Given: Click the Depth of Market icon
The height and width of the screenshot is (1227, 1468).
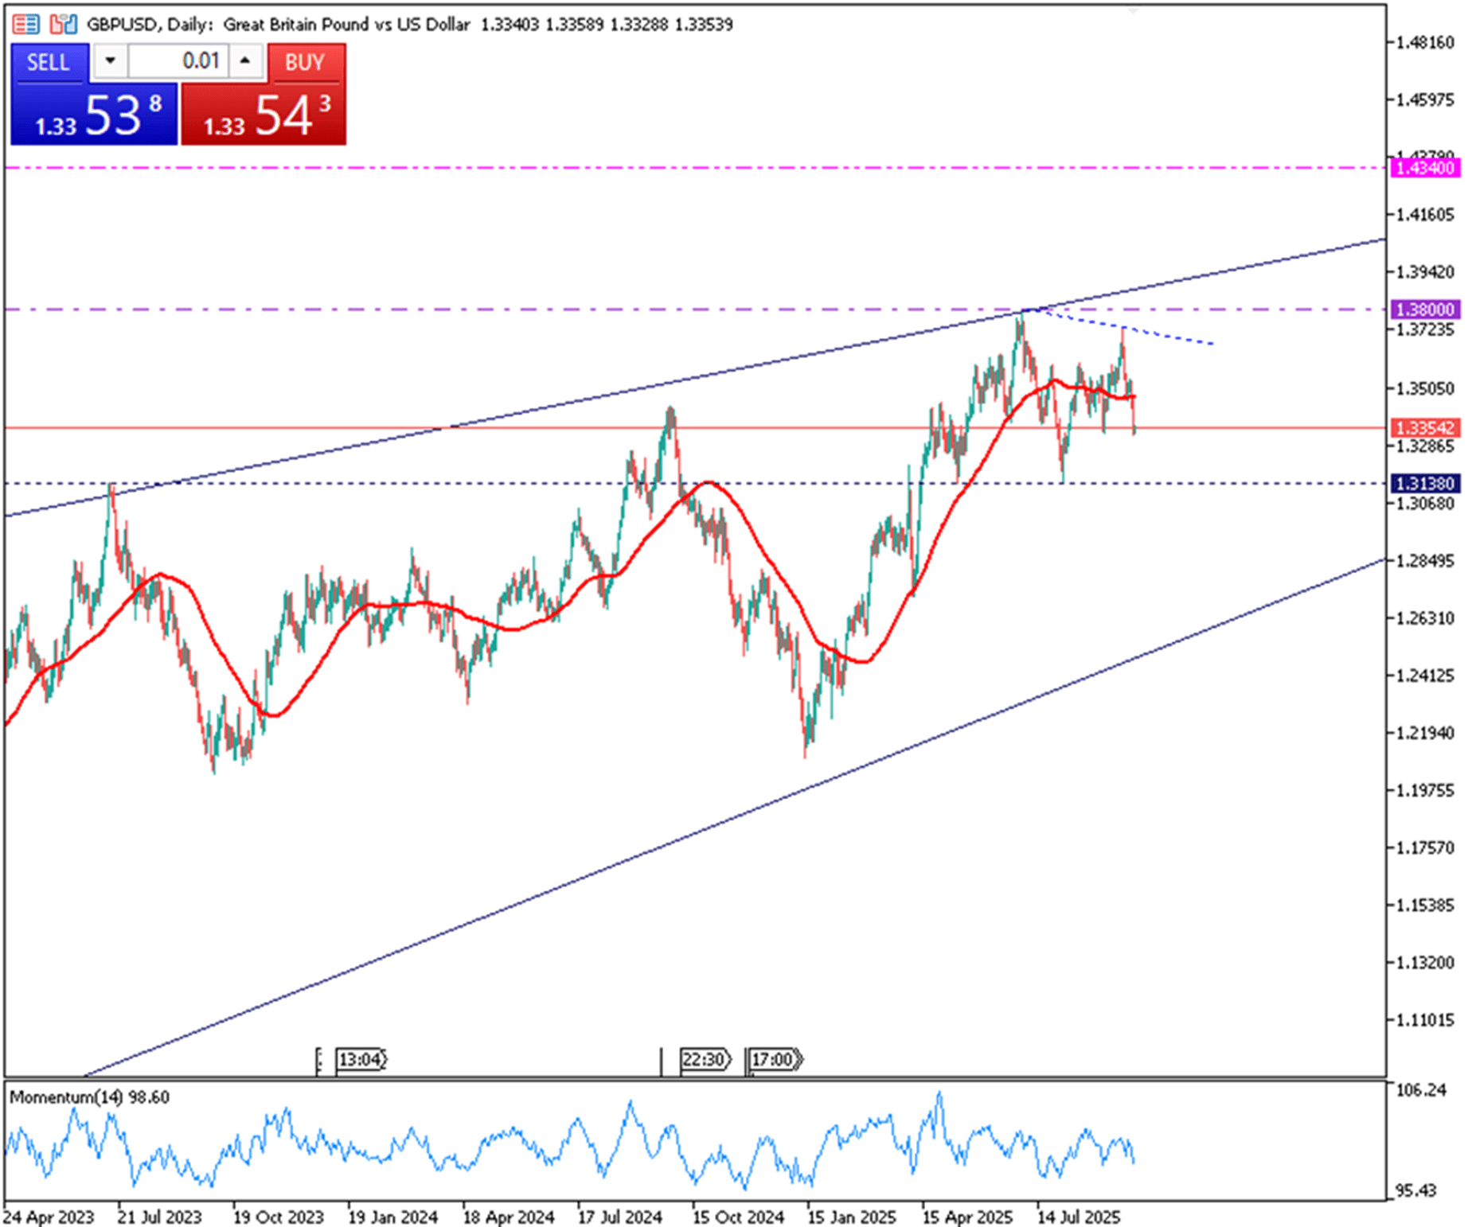Looking at the screenshot, I should pyautogui.click(x=25, y=25).
